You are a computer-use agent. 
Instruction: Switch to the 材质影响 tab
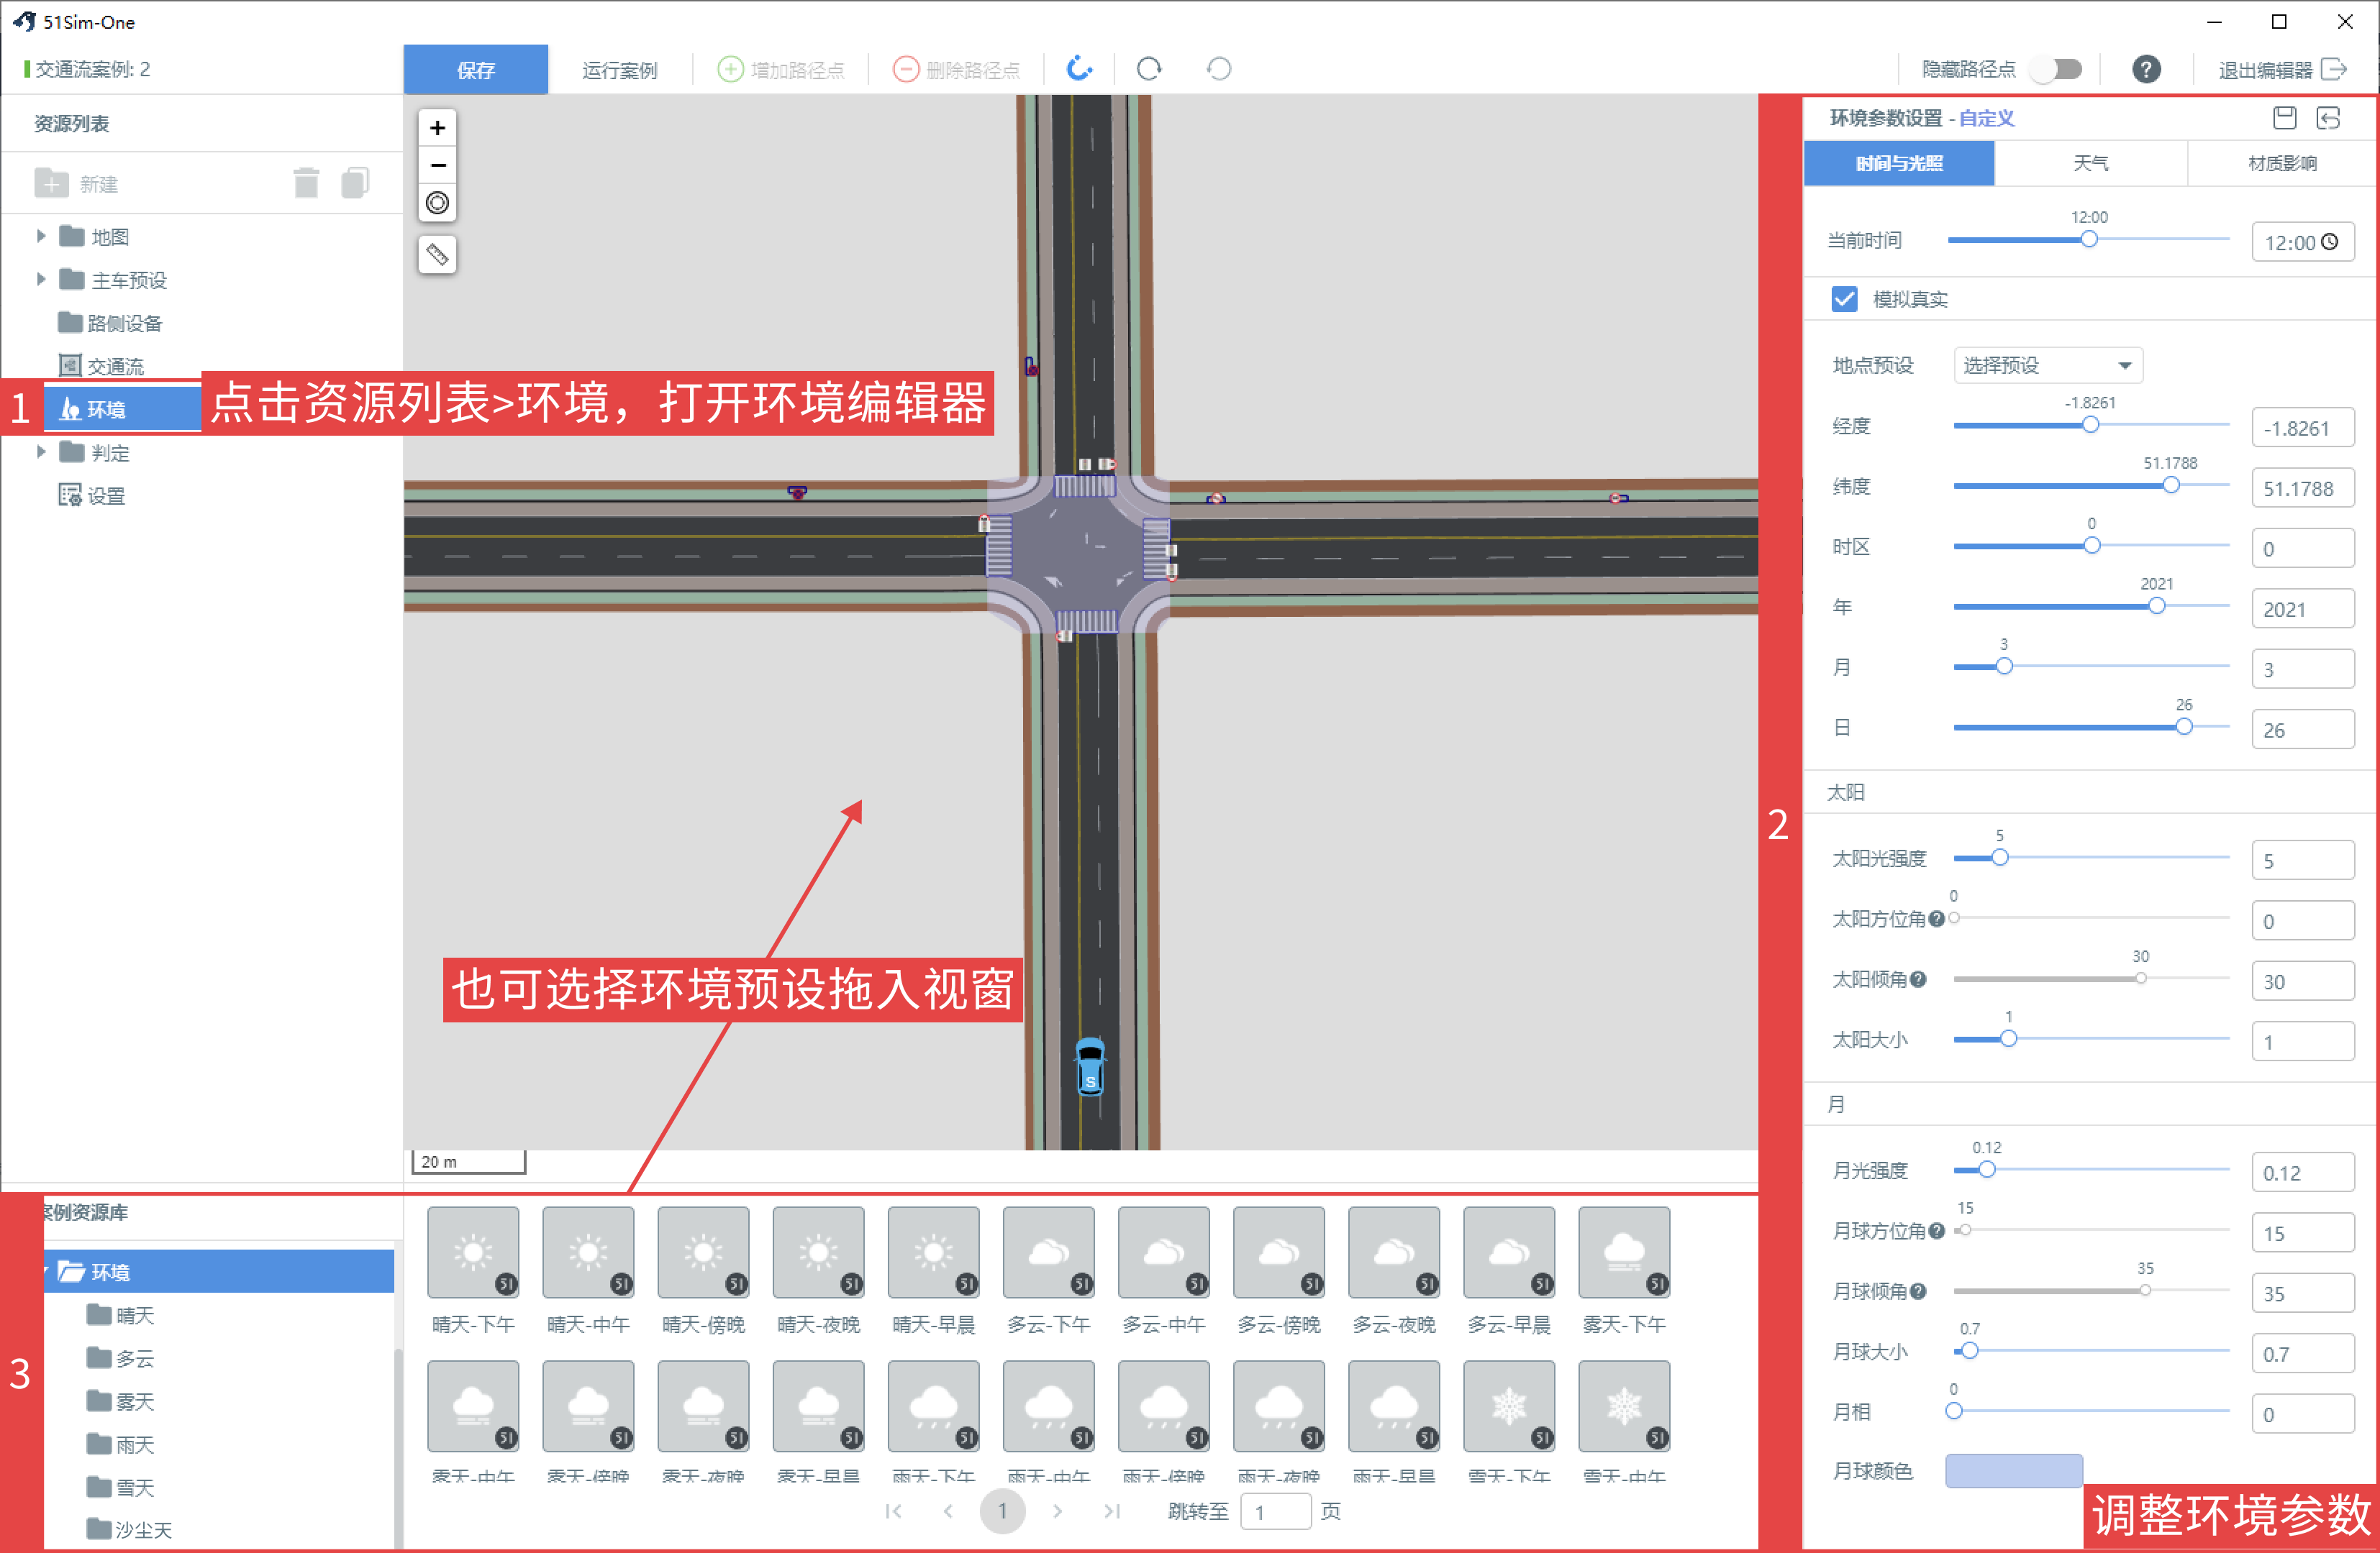coord(2282,163)
